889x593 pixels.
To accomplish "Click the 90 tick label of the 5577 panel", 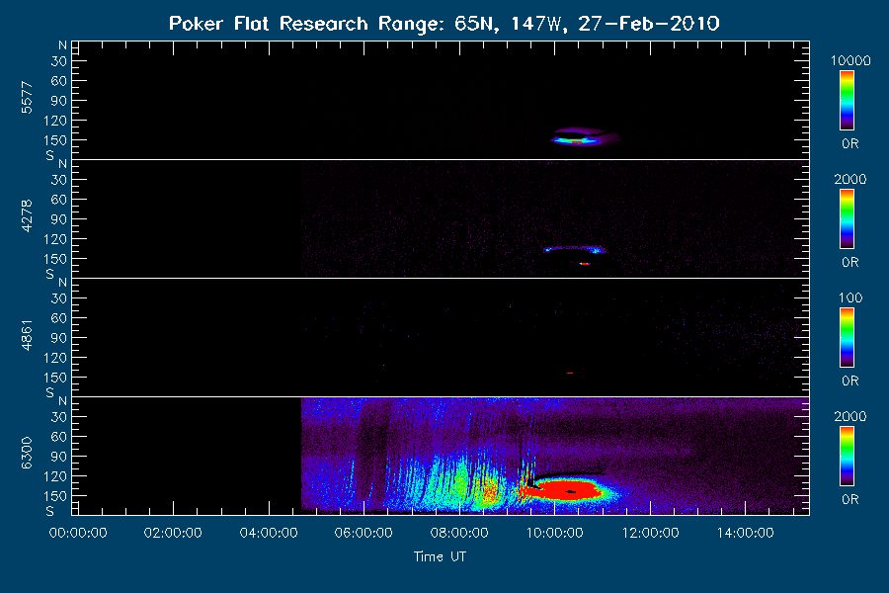I will (58, 101).
